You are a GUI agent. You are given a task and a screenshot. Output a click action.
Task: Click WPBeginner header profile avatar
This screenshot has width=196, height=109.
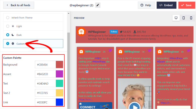(x=81, y=32)
